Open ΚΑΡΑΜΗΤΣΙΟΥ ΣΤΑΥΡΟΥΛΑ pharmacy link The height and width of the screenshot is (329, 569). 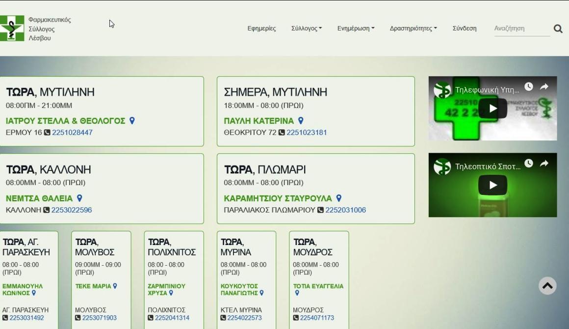pyautogui.click(x=278, y=198)
